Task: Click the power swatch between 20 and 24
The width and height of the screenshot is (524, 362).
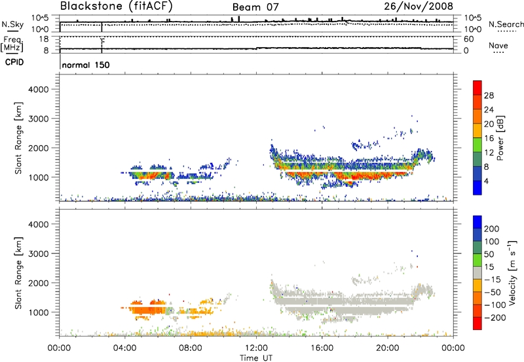Action: point(477,116)
